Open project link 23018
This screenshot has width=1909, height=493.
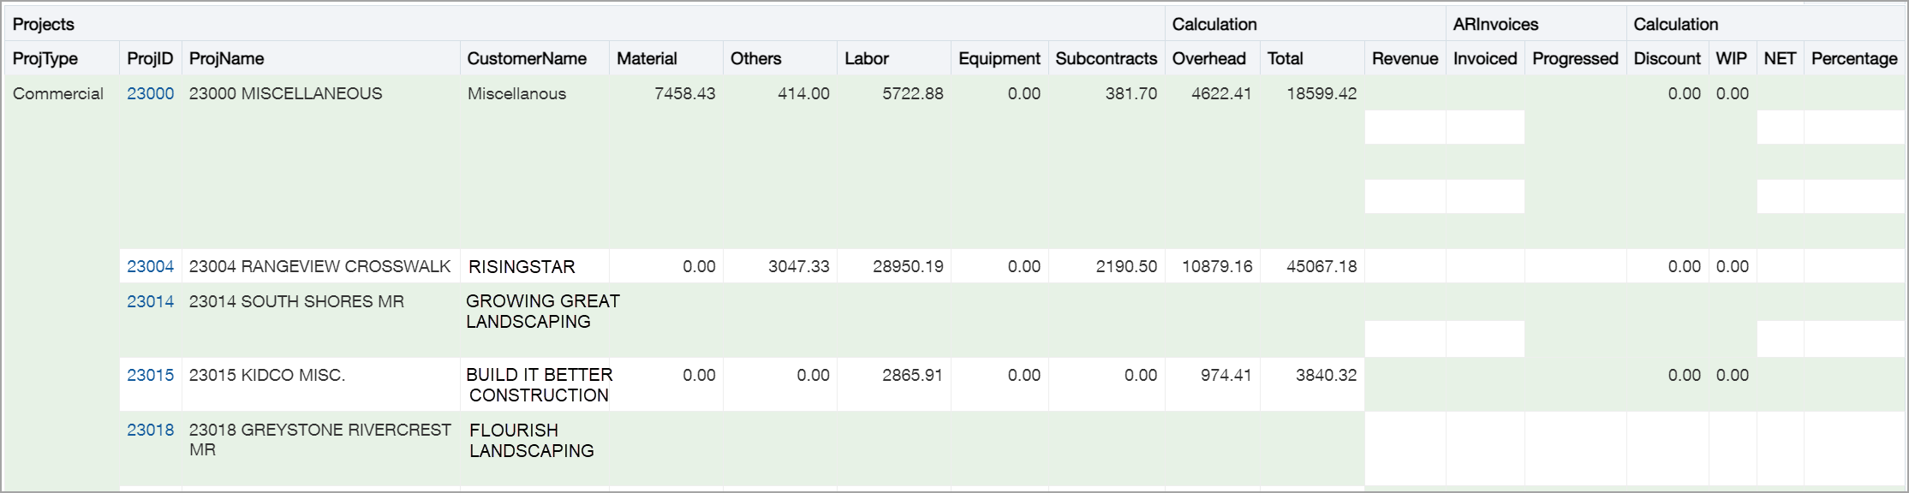pyautogui.click(x=150, y=430)
